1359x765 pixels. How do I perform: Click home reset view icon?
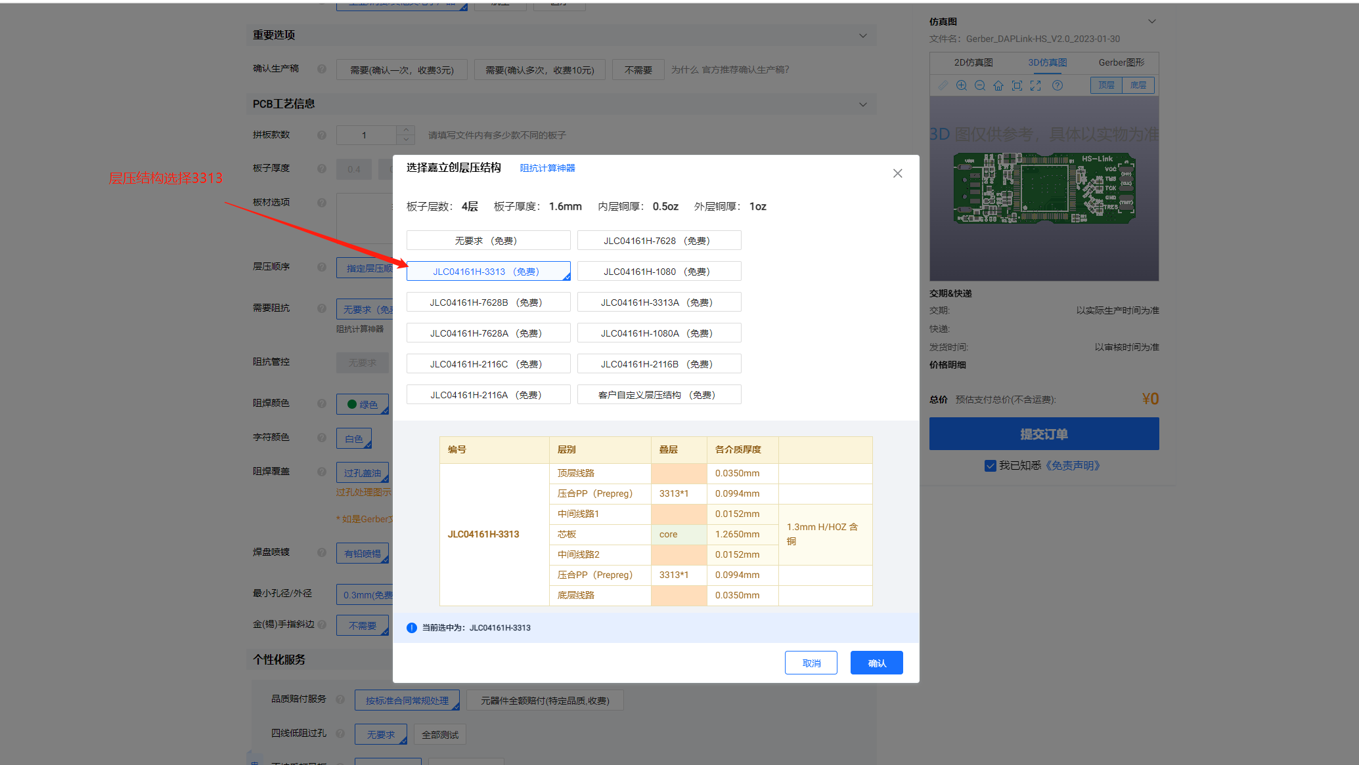(998, 85)
